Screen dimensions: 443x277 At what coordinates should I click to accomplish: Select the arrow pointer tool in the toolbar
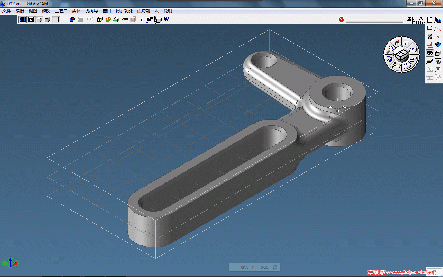tap(142, 20)
